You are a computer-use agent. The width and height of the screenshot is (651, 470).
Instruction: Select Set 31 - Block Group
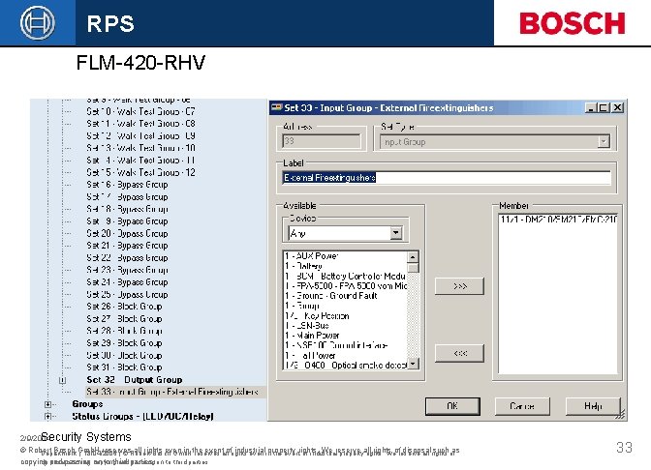point(124,367)
